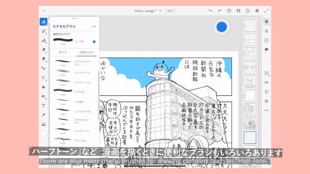This screenshot has width=310, height=174.
Task: Choose べた塗り brush
Action: pyautogui.click(x=74, y=101)
